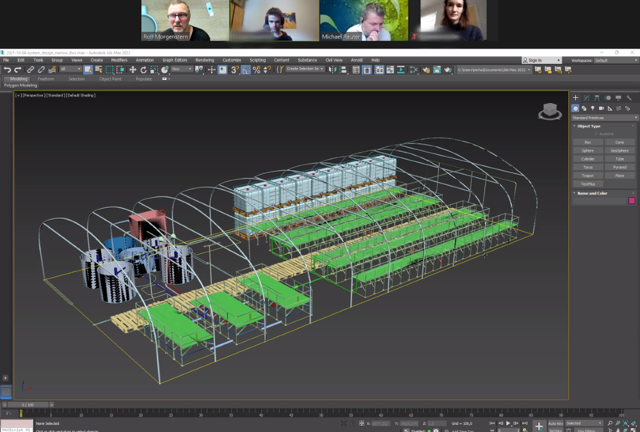Activate the Select Object tool
The height and width of the screenshot is (432, 640).
tap(88, 70)
